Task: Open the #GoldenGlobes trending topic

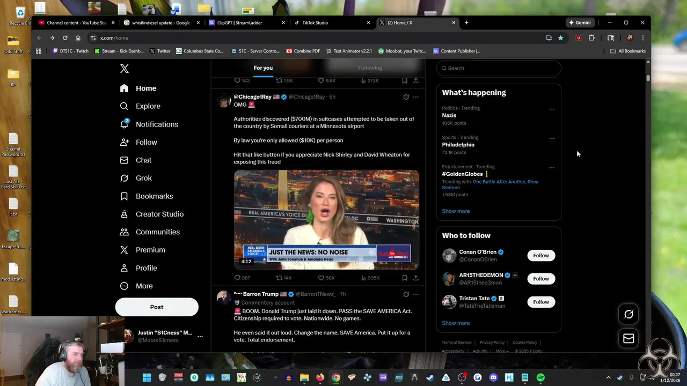Action: point(462,174)
